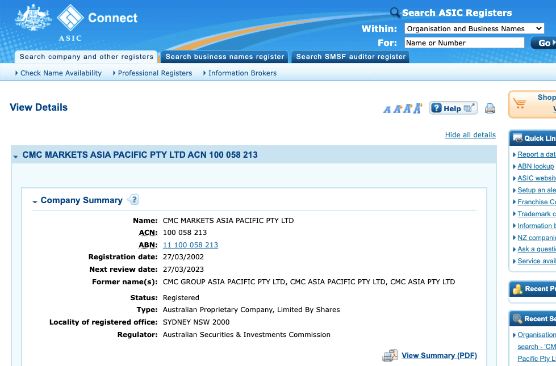Screen dimensions: 556x366
Task: Click the Australian coat of arms emblem
Action: tap(33, 18)
